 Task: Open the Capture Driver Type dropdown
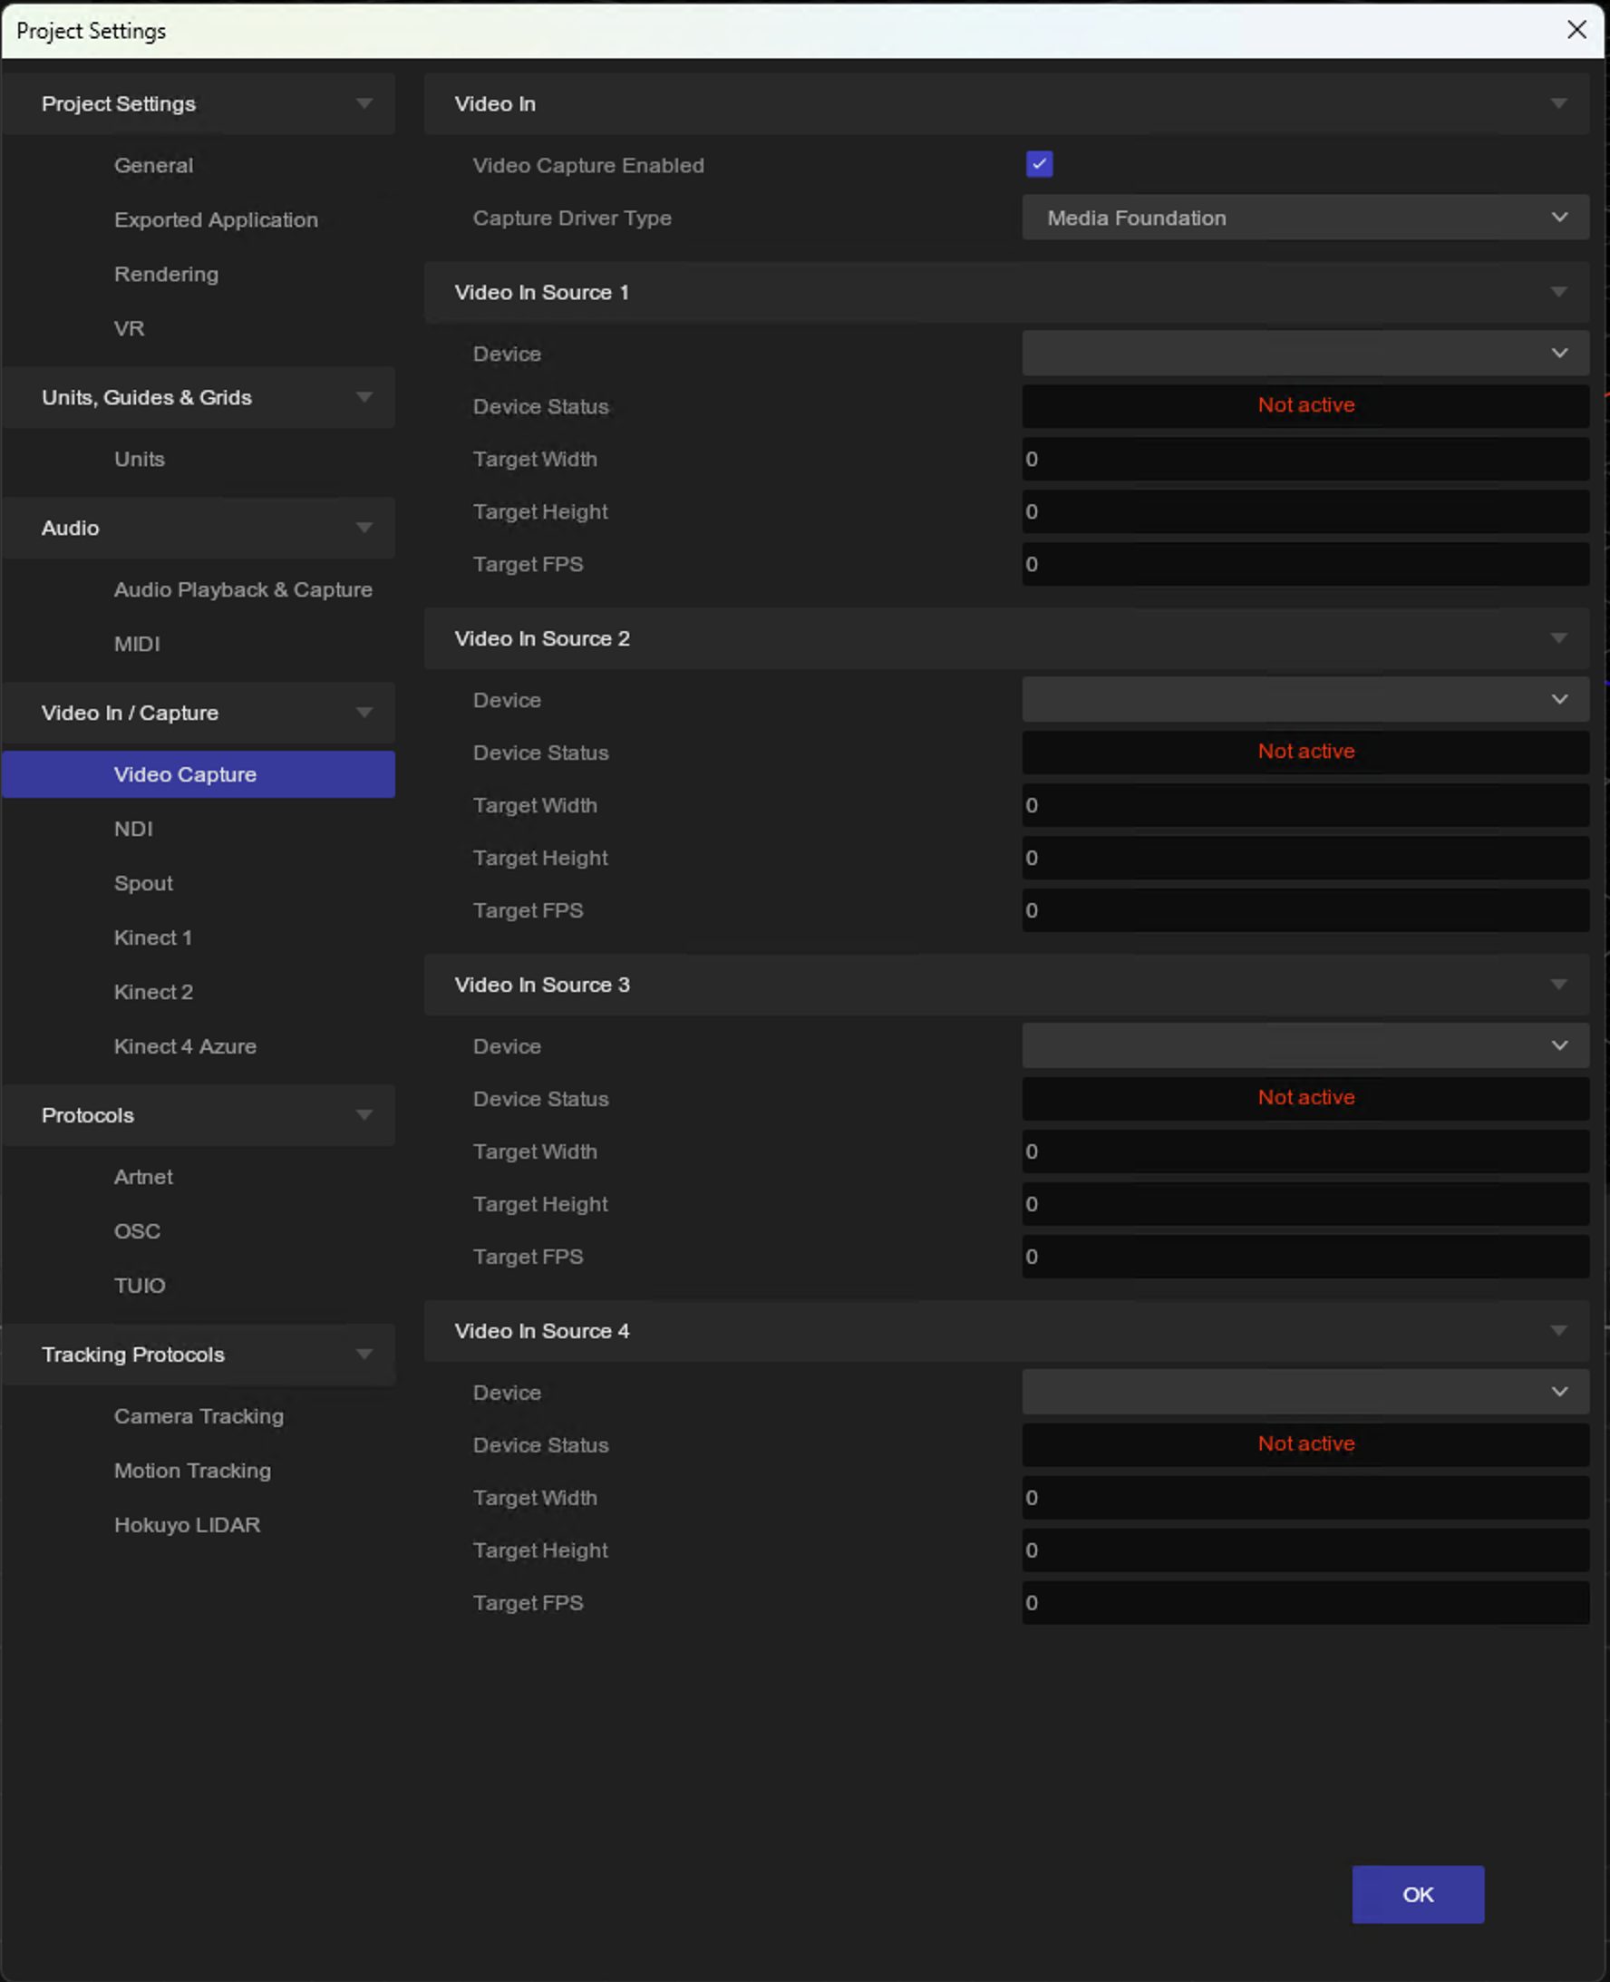click(x=1303, y=218)
